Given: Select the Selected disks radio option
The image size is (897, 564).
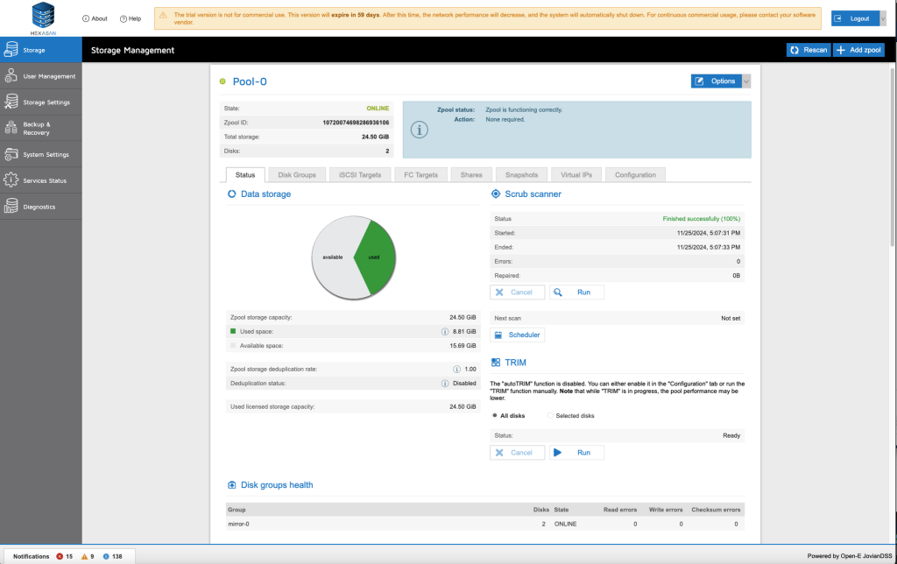Looking at the screenshot, I should (x=550, y=415).
